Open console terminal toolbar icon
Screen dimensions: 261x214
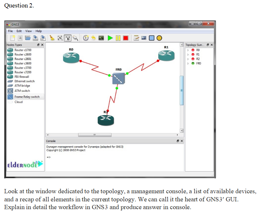tap(101, 38)
